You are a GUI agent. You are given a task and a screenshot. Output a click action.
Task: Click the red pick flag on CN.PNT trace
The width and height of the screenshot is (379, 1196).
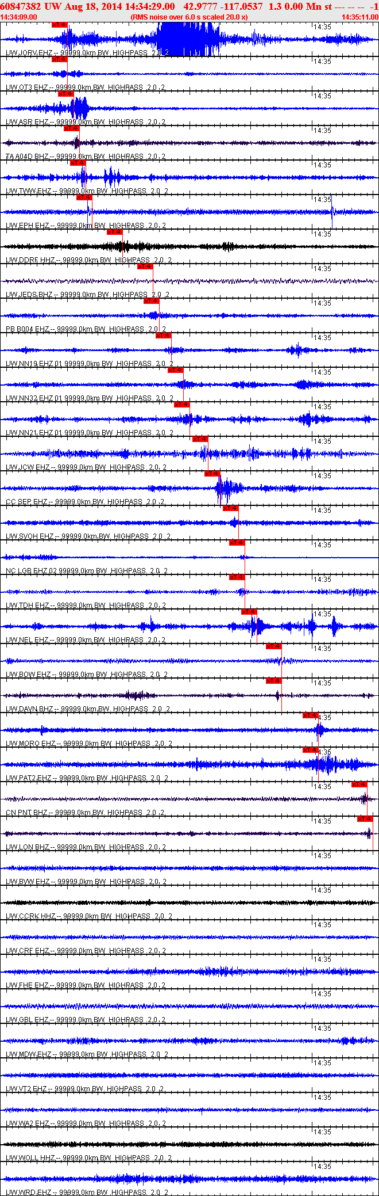tap(359, 784)
